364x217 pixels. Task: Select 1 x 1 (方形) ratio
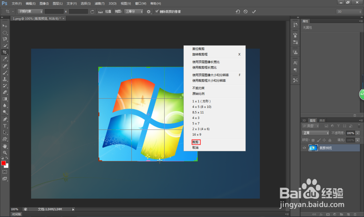coord(202,101)
